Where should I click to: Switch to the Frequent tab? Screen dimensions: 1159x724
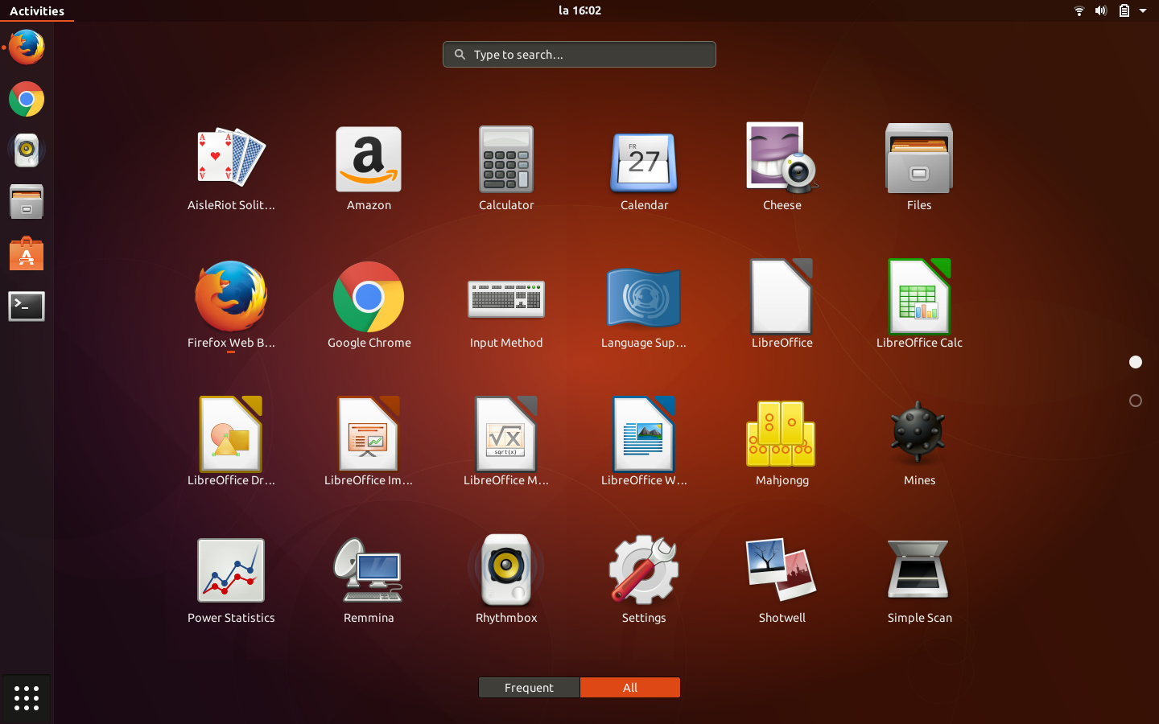pyautogui.click(x=529, y=687)
